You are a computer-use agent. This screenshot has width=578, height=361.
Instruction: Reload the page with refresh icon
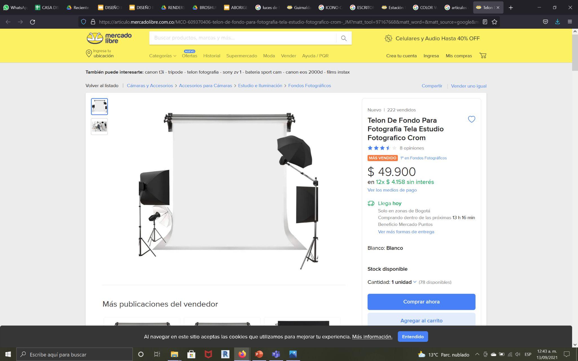coord(32,22)
